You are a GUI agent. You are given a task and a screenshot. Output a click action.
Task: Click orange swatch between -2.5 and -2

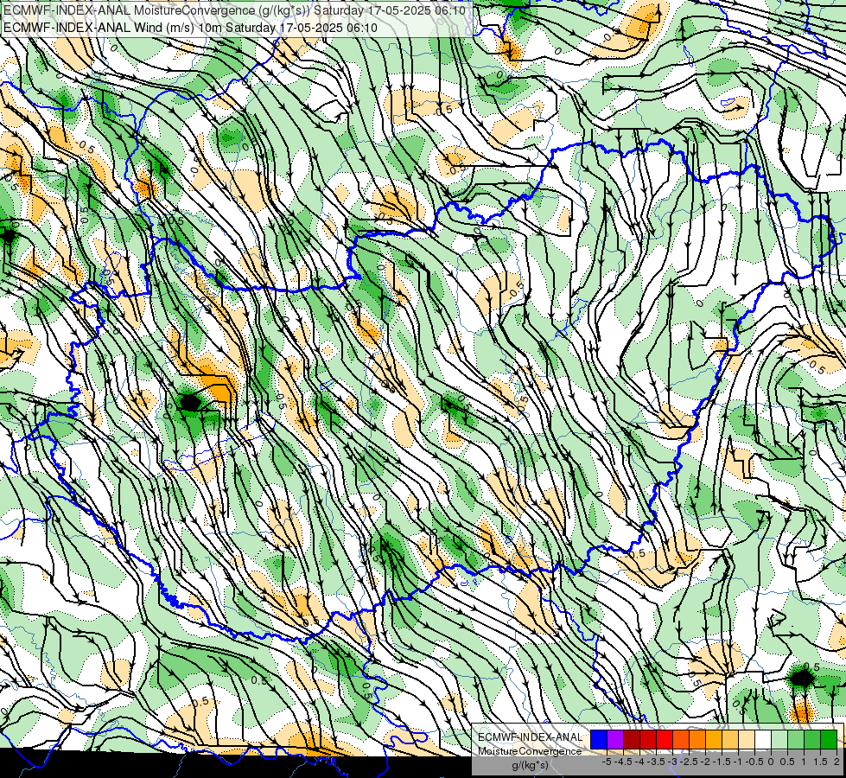pos(697,739)
